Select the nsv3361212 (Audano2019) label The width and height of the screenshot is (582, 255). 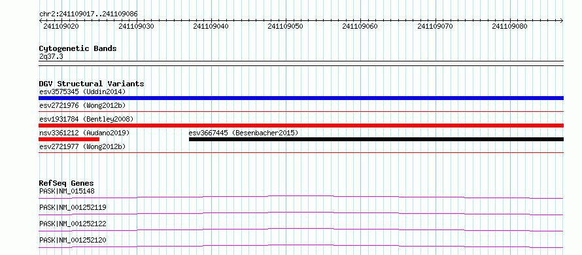[84, 133]
